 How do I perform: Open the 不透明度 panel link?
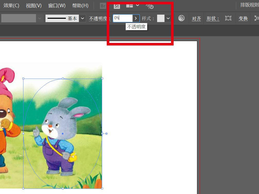[100, 19]
